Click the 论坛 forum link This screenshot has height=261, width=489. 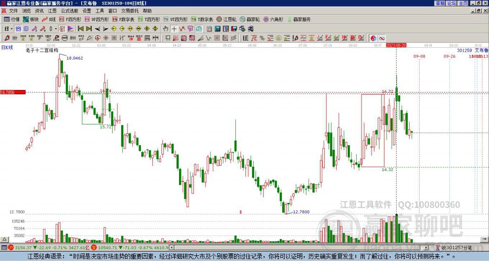(452, 3)
